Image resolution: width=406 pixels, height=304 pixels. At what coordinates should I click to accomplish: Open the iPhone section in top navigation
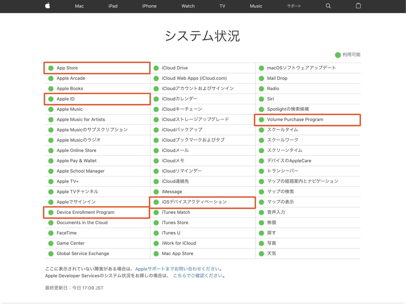pyautogui.click(x=149, y=6)
